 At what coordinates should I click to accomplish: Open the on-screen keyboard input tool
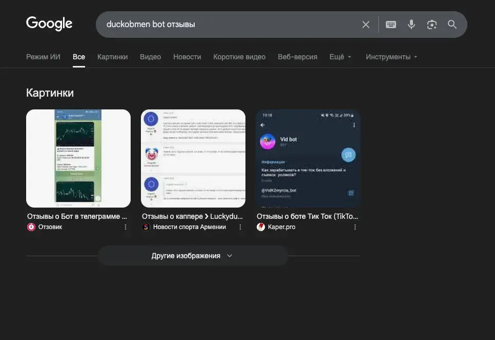click(391, 25)
